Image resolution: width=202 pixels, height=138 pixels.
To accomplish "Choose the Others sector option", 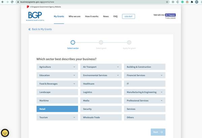I will (x=144, y=117).
